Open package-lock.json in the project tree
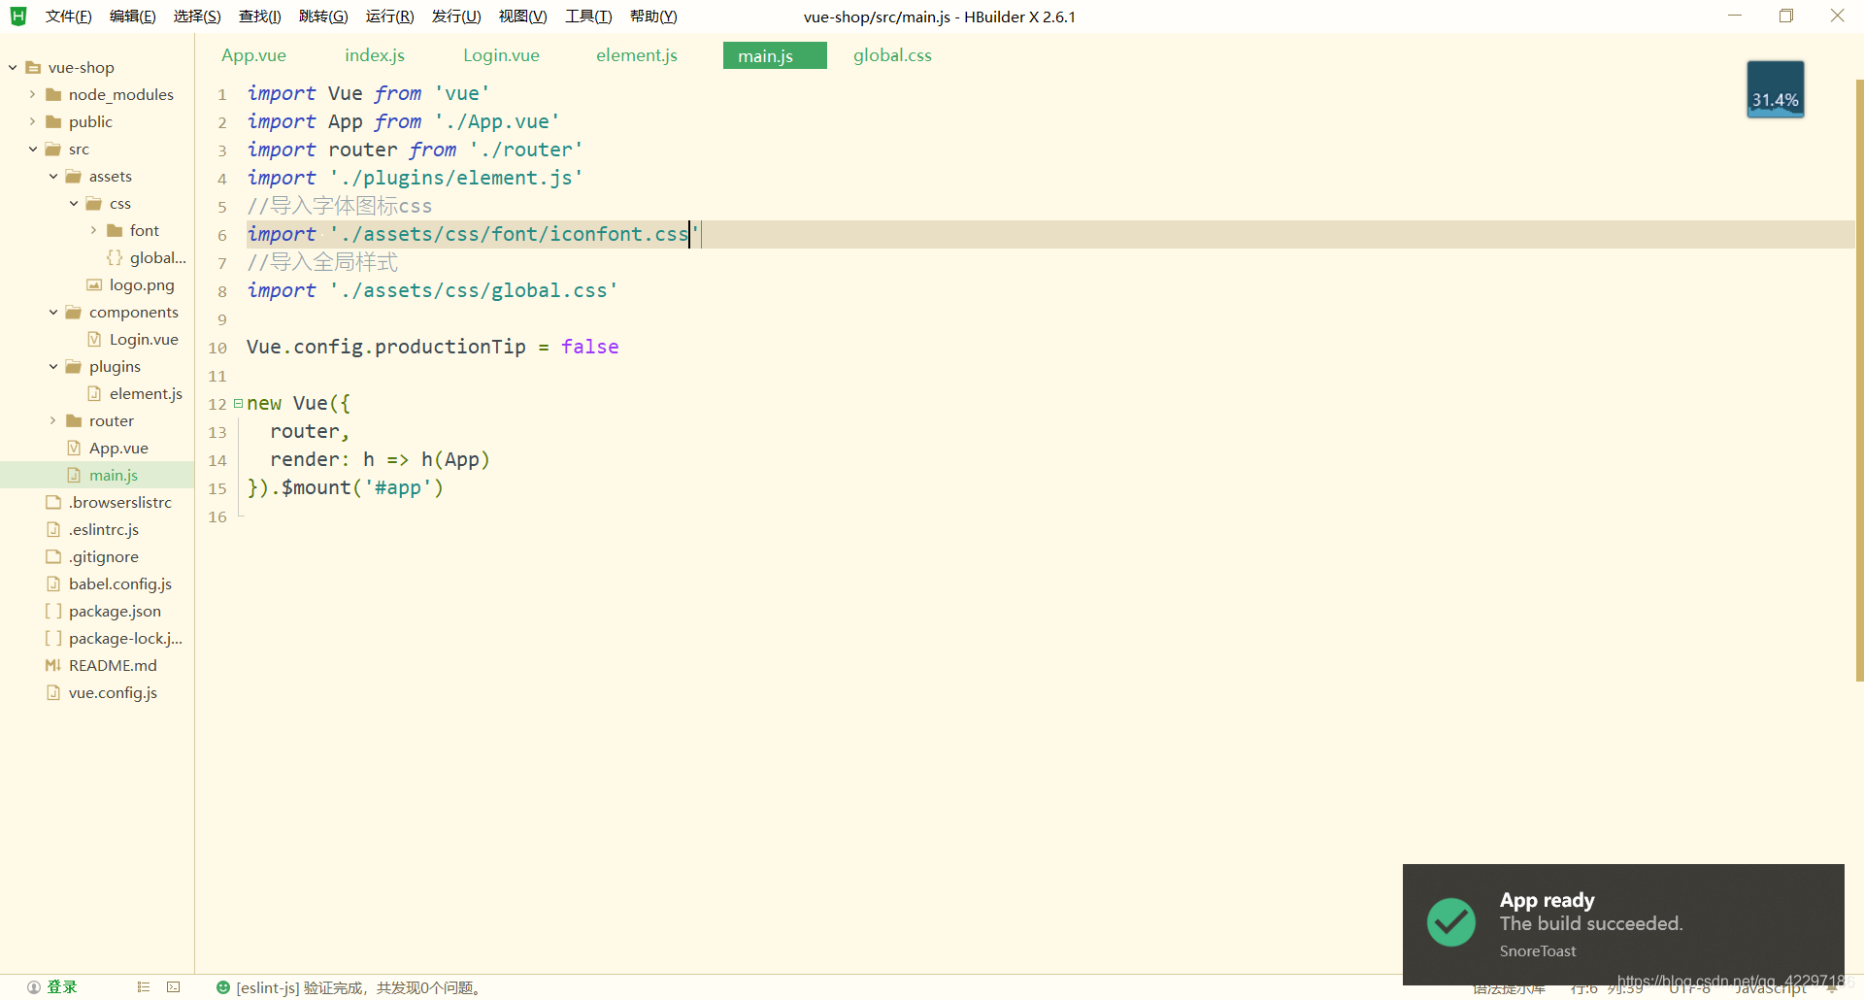1864x1000 pixels. tap(125, 638)
